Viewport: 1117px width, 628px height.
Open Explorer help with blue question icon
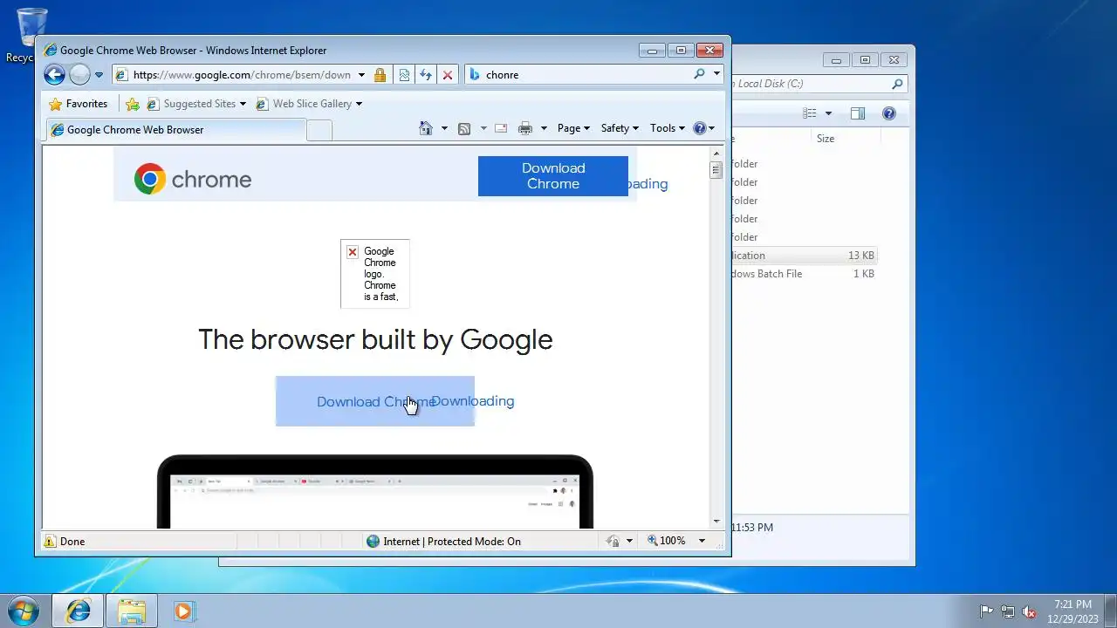(x=889, y=113)
